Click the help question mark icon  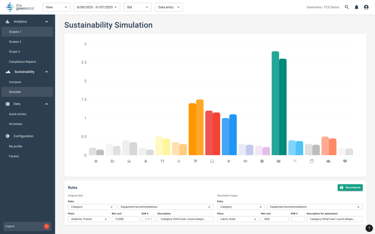tap(369, 228)
